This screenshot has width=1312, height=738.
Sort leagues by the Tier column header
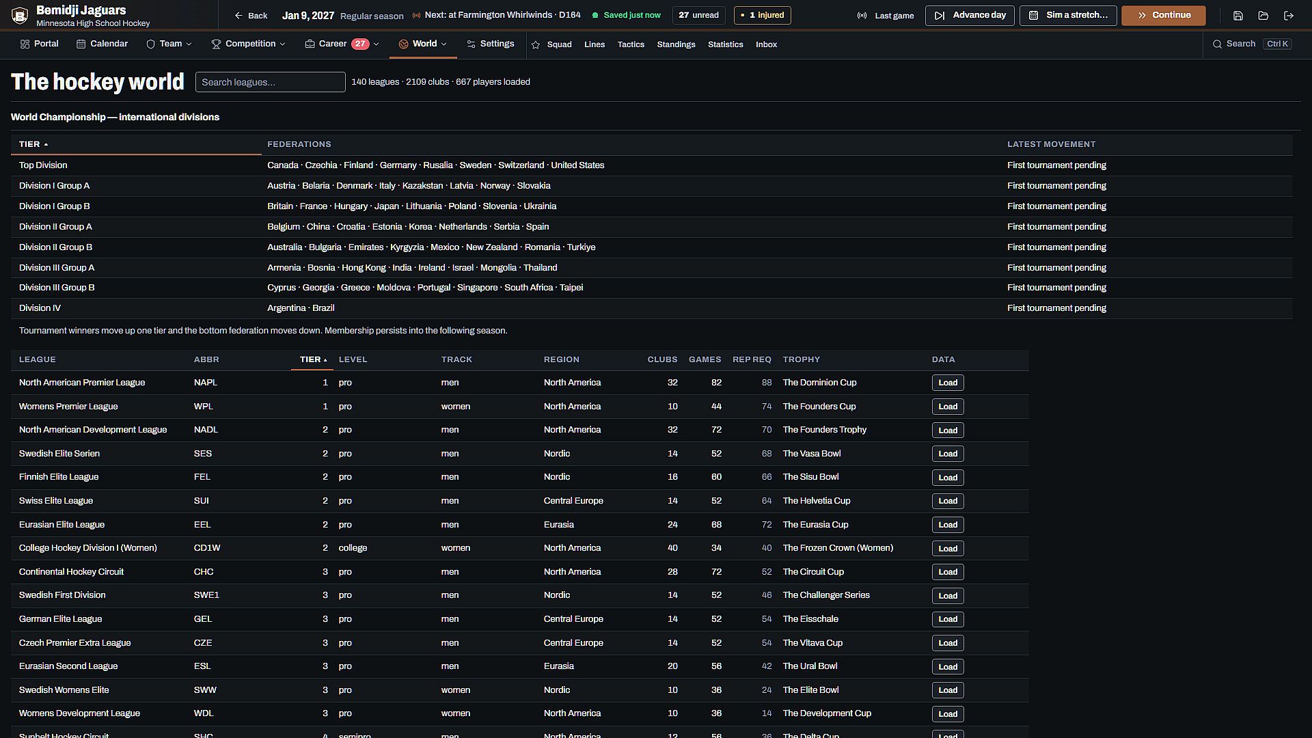(313, 359)
